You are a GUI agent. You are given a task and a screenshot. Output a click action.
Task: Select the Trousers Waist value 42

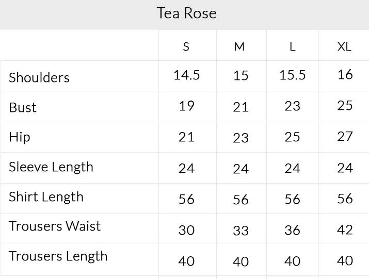tap(345, 229)
